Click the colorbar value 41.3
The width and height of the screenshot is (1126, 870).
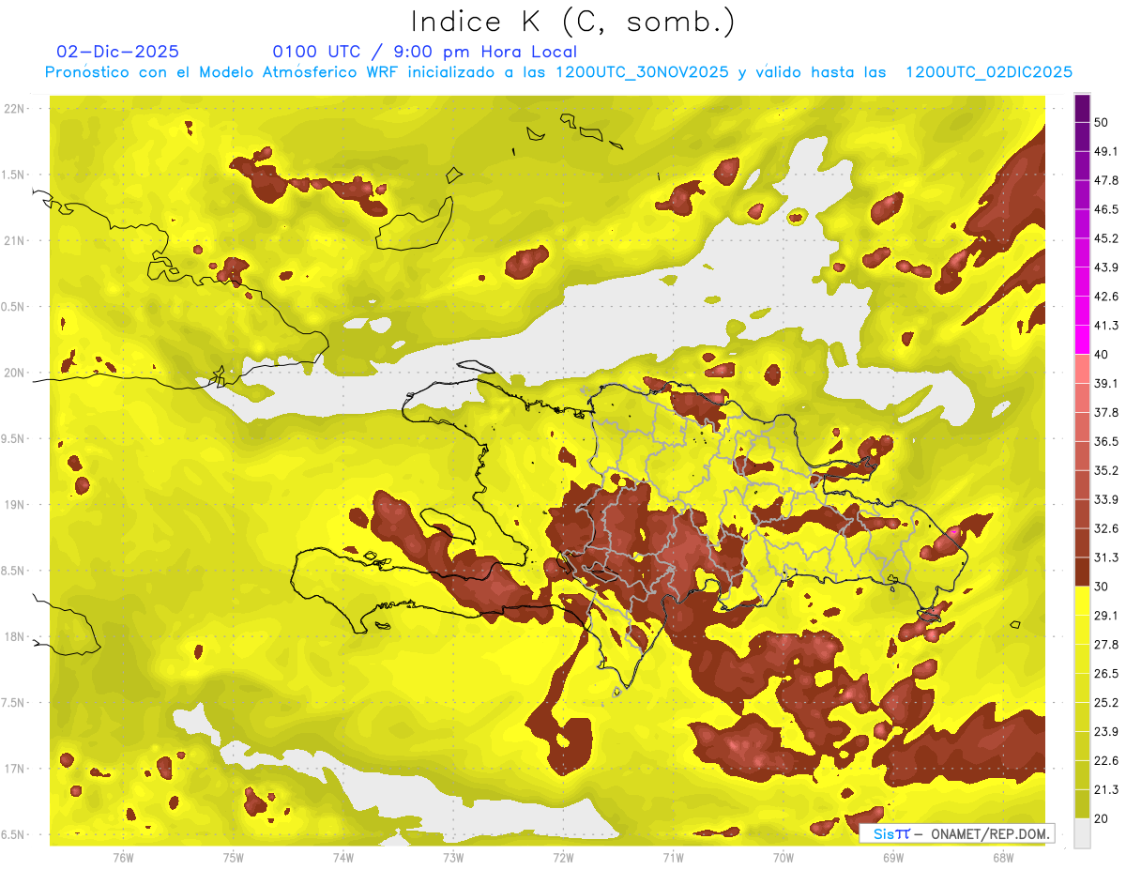click(1106, 326)
